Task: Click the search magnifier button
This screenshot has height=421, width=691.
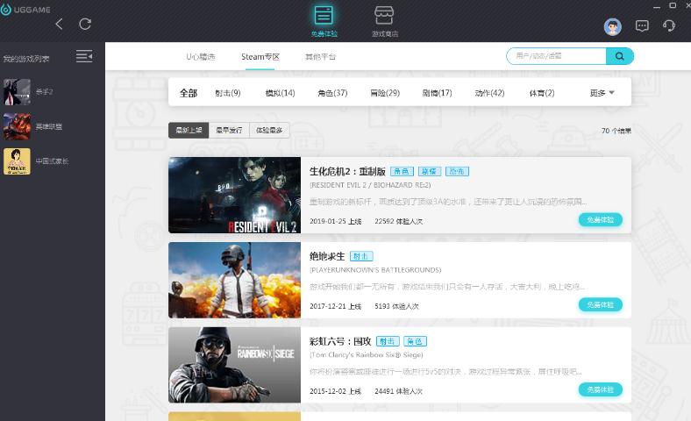Action: point(620,56)
